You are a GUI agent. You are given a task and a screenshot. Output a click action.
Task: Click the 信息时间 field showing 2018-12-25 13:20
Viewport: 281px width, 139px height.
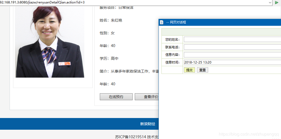pyautogui.click(x=232, y=62)
